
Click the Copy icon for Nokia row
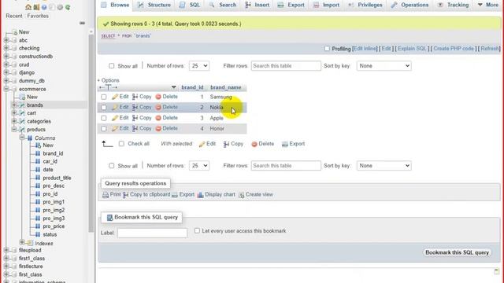(x=135, y=107)
